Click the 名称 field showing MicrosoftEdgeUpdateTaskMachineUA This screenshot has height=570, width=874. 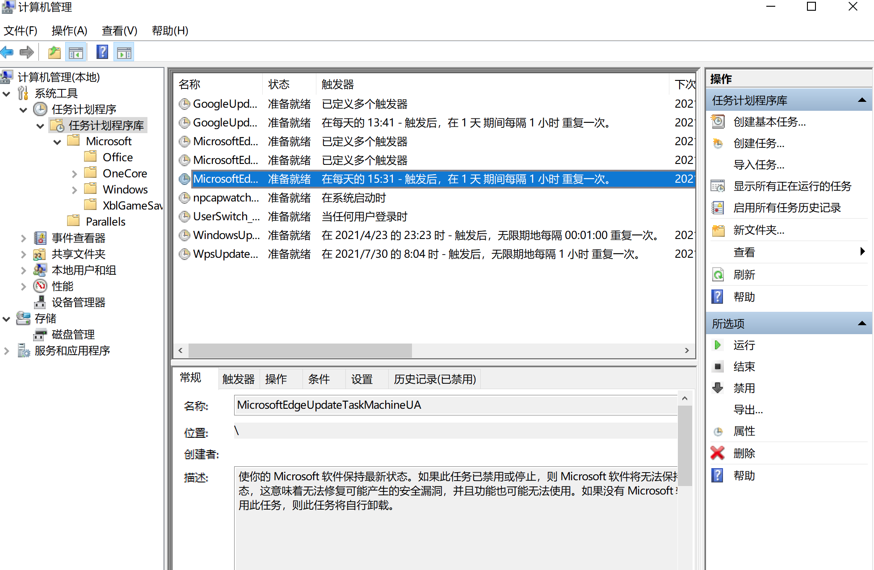tap(456, 405)
